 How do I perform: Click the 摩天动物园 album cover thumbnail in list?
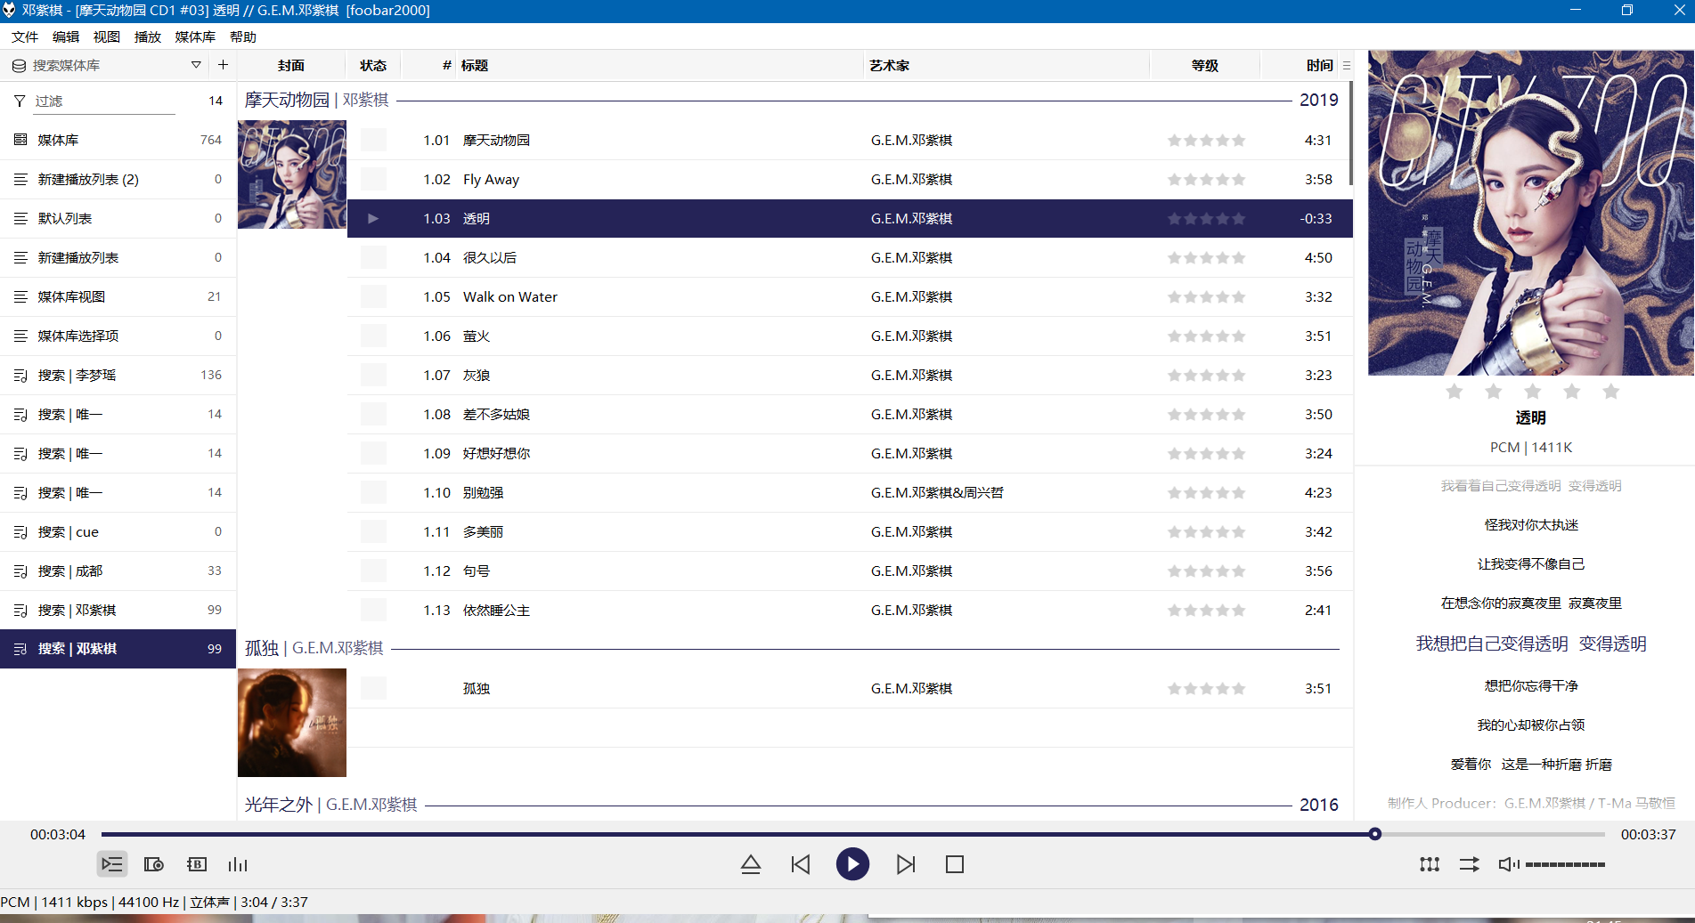pos(292,174)
